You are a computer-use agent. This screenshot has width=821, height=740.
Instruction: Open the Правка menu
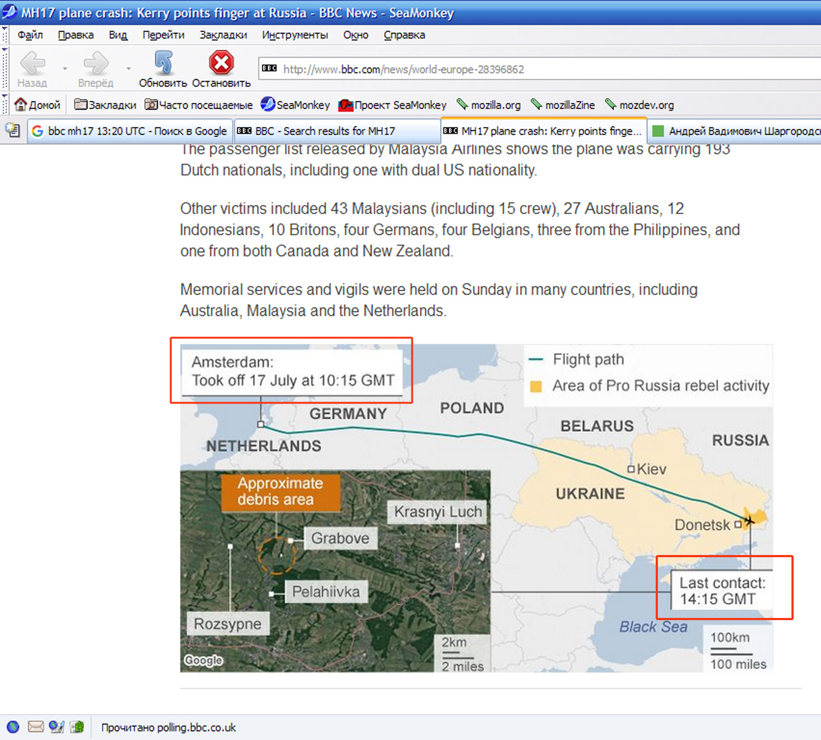tap(76, 35)
